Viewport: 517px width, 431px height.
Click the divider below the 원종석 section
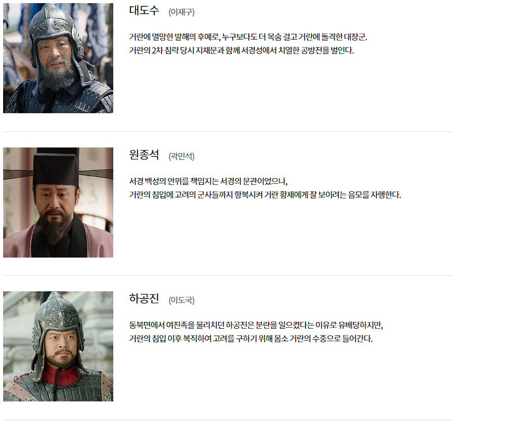pyautogui.click(x=228, y=275)
